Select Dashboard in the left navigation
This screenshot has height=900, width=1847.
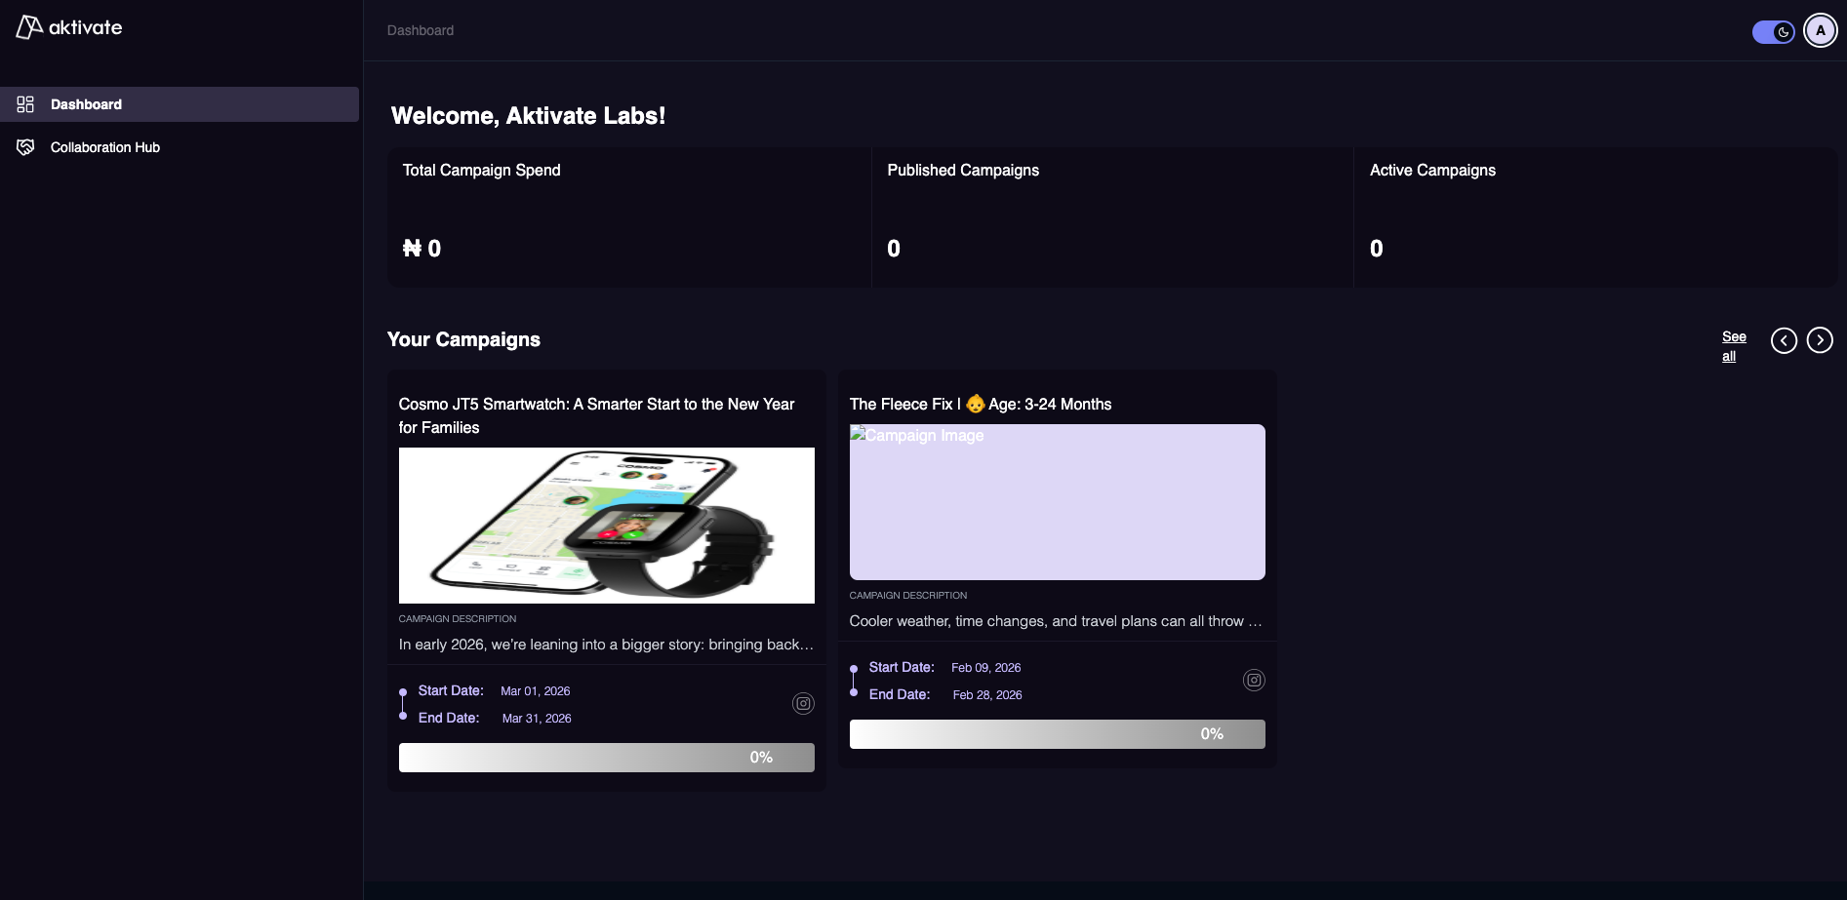tap(86, 104)
